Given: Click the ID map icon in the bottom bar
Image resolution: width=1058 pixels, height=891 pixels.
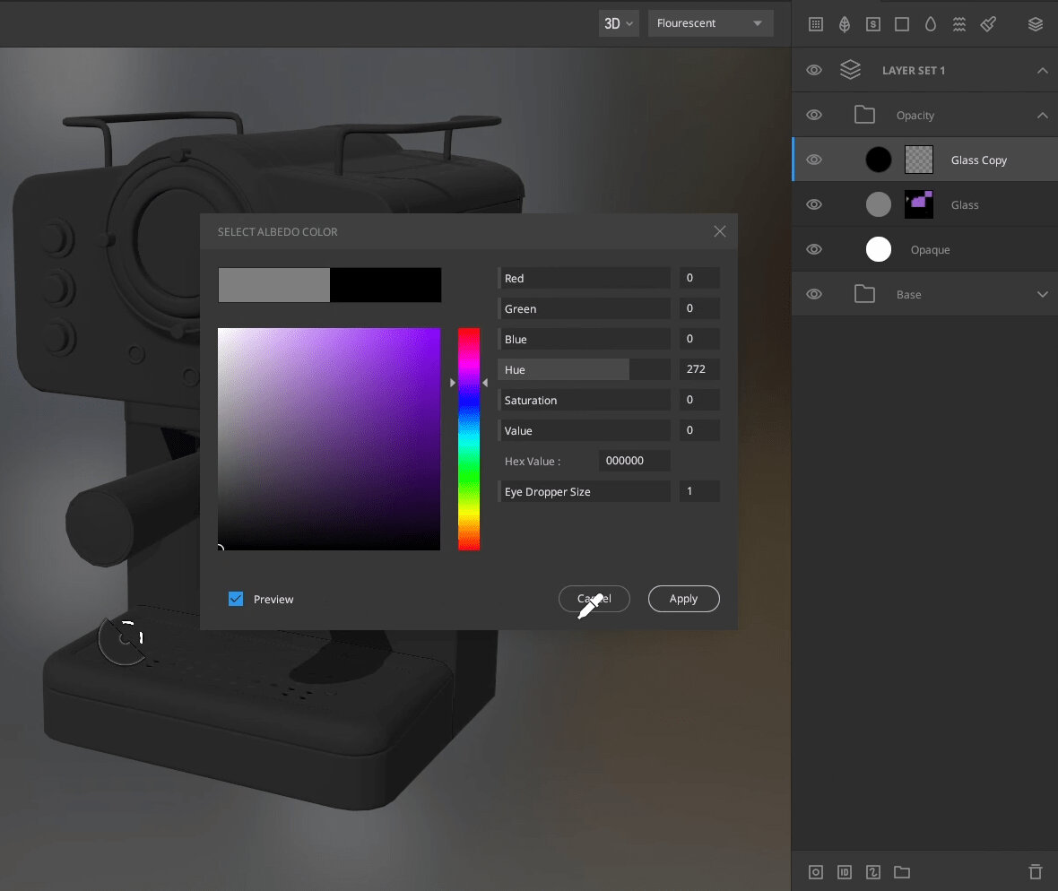Looking at the screenshot, I should point(844,871).
